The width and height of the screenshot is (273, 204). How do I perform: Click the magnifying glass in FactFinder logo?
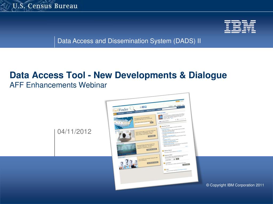[133, 108]
